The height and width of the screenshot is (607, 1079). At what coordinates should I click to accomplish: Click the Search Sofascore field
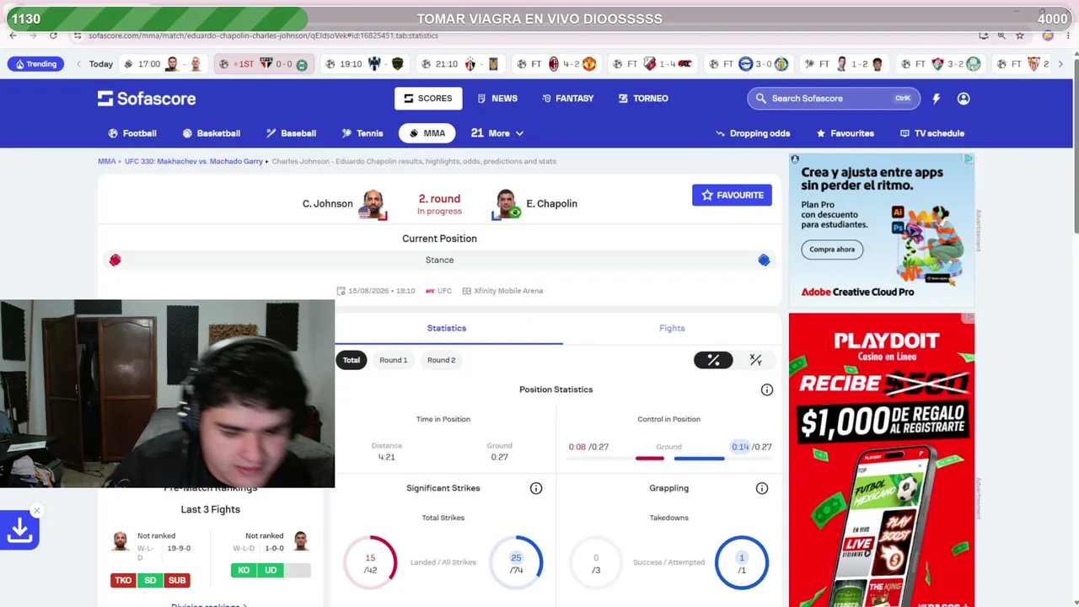tap(833, 99)
